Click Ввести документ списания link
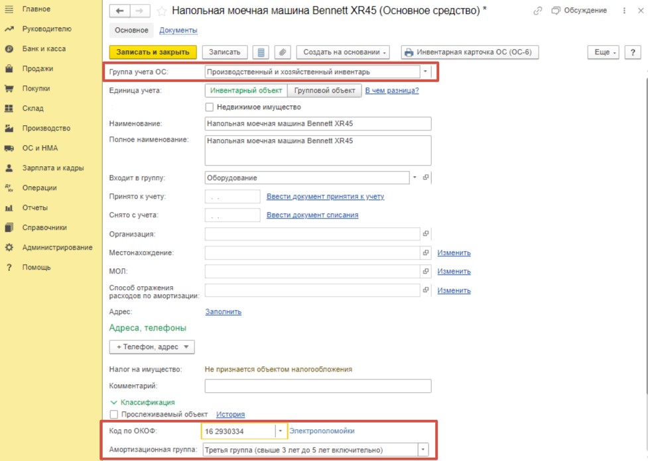The width and height of the screenshot is (648, 461). [312, 215]
